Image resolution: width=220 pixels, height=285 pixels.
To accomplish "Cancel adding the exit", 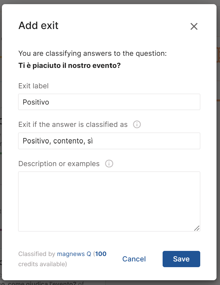I will 134,259.
